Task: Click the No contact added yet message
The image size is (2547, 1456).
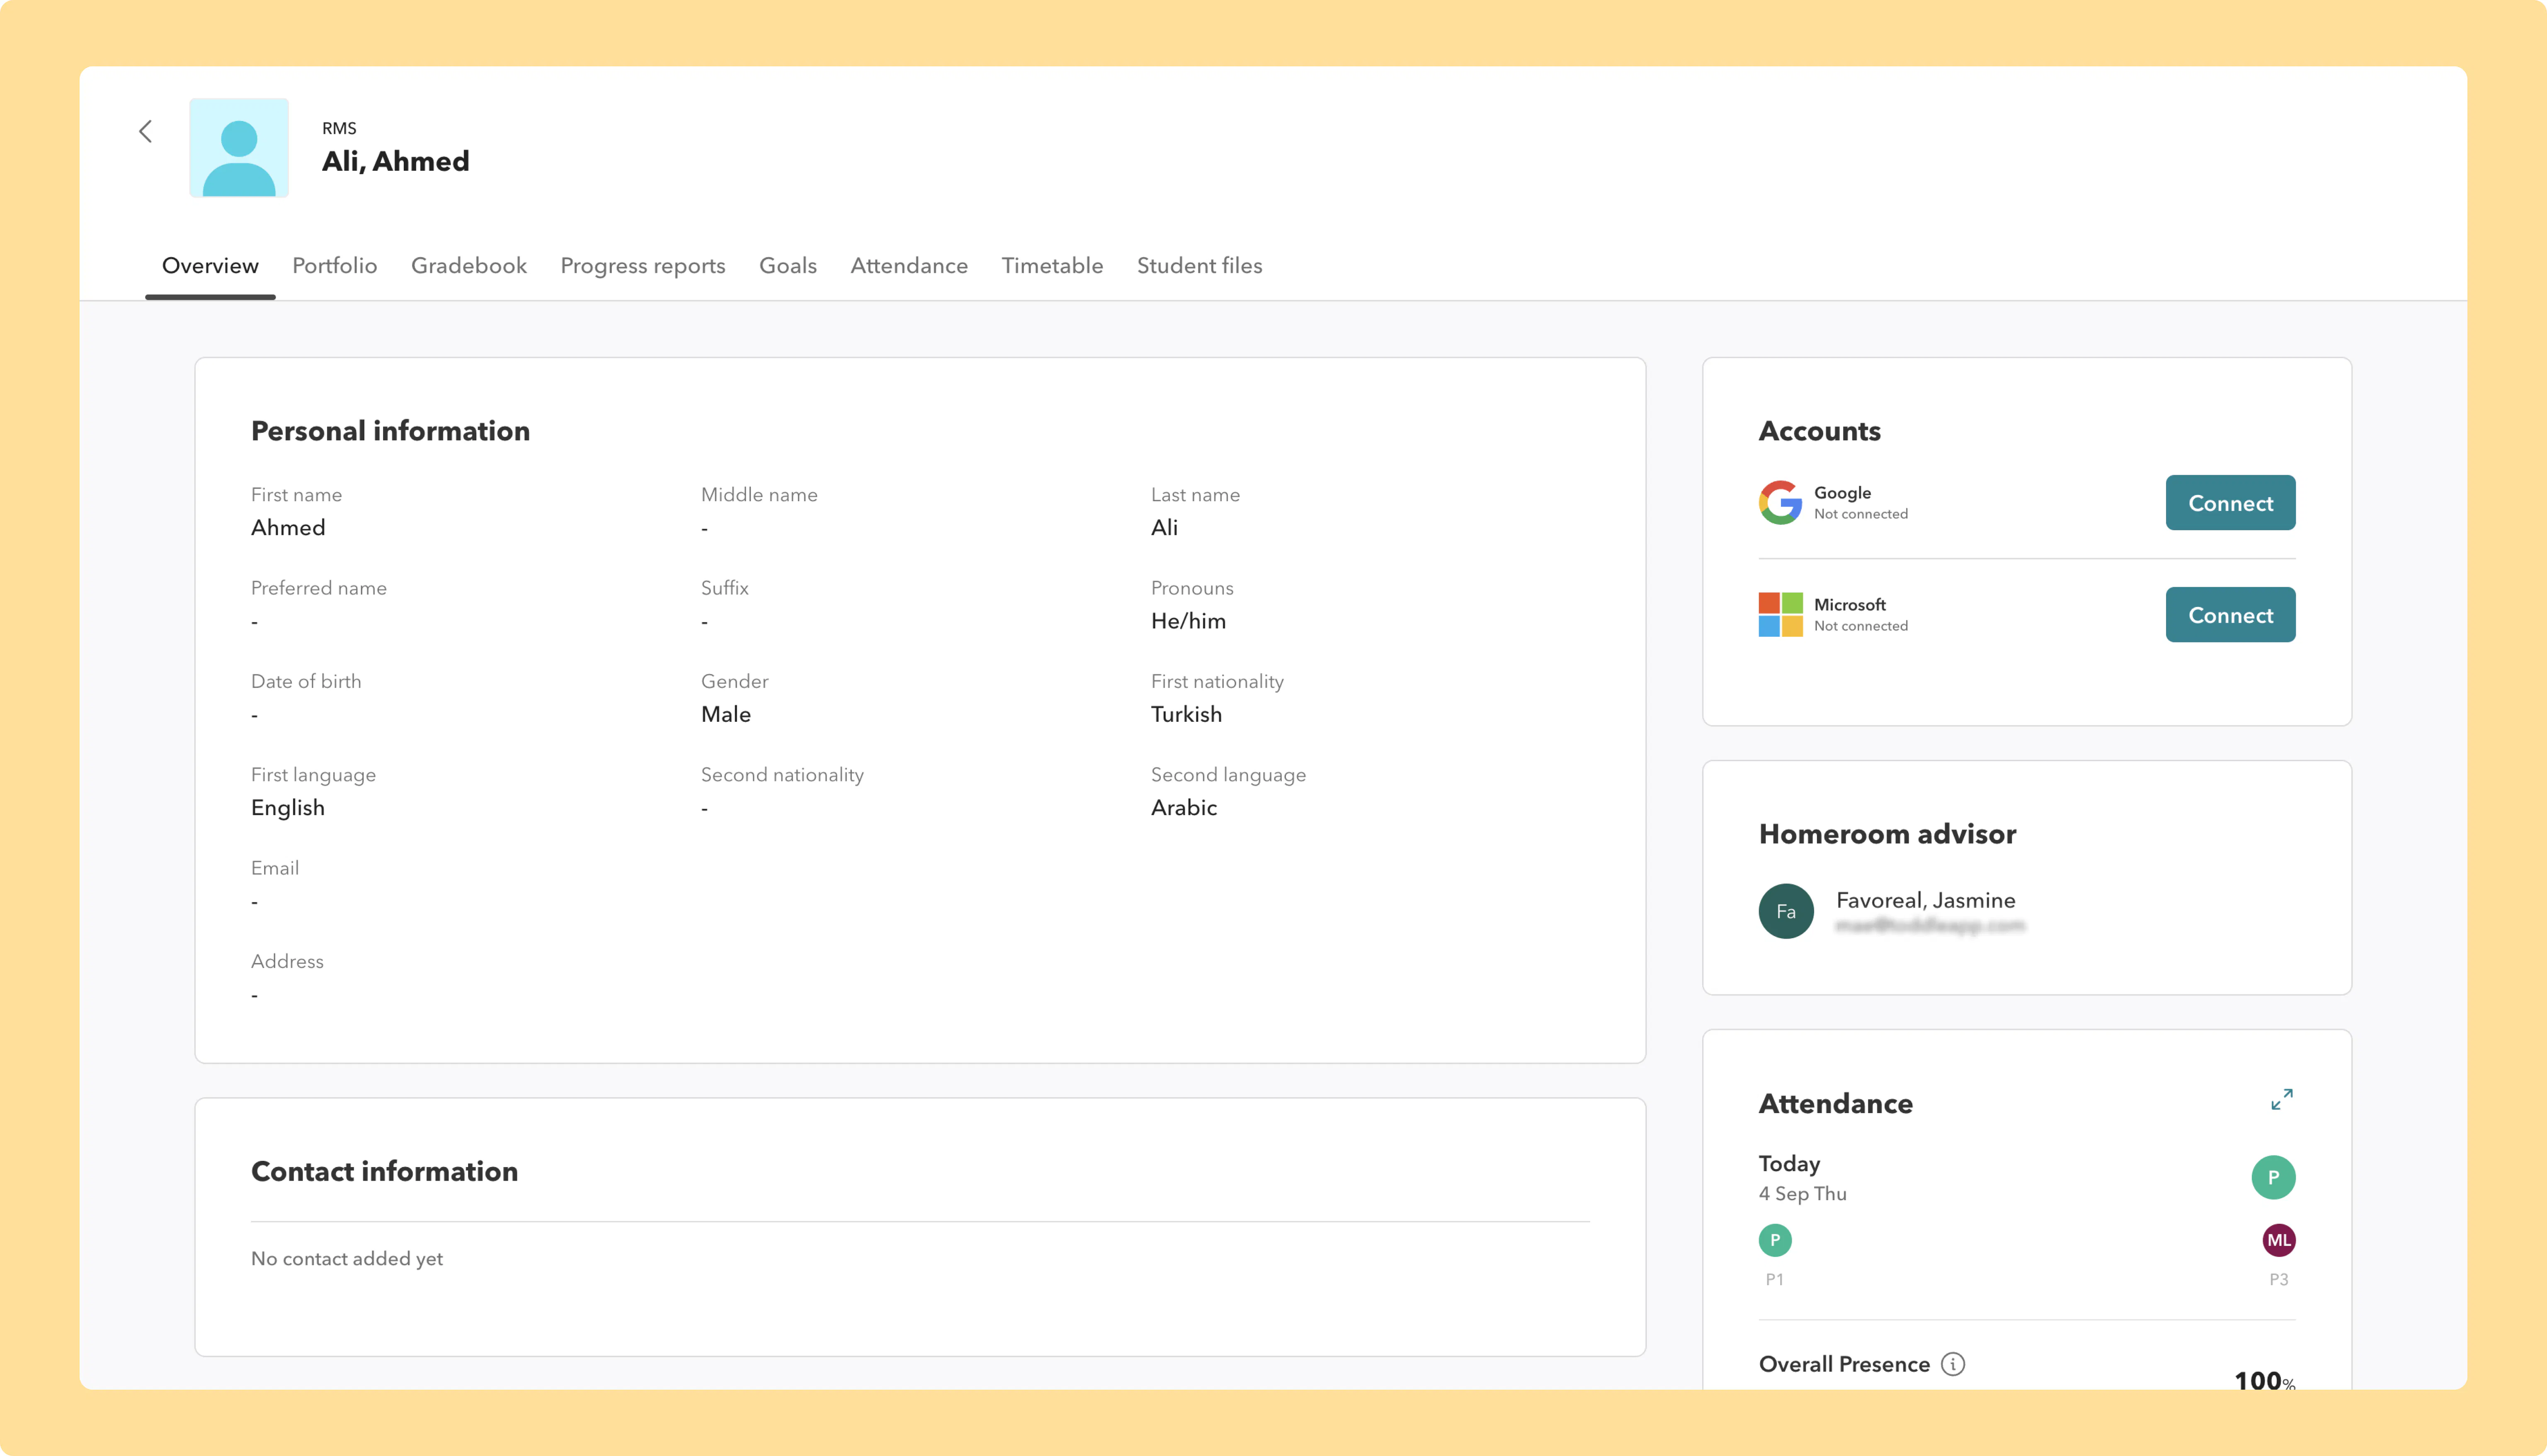Action: click(x=347, y=1259)
